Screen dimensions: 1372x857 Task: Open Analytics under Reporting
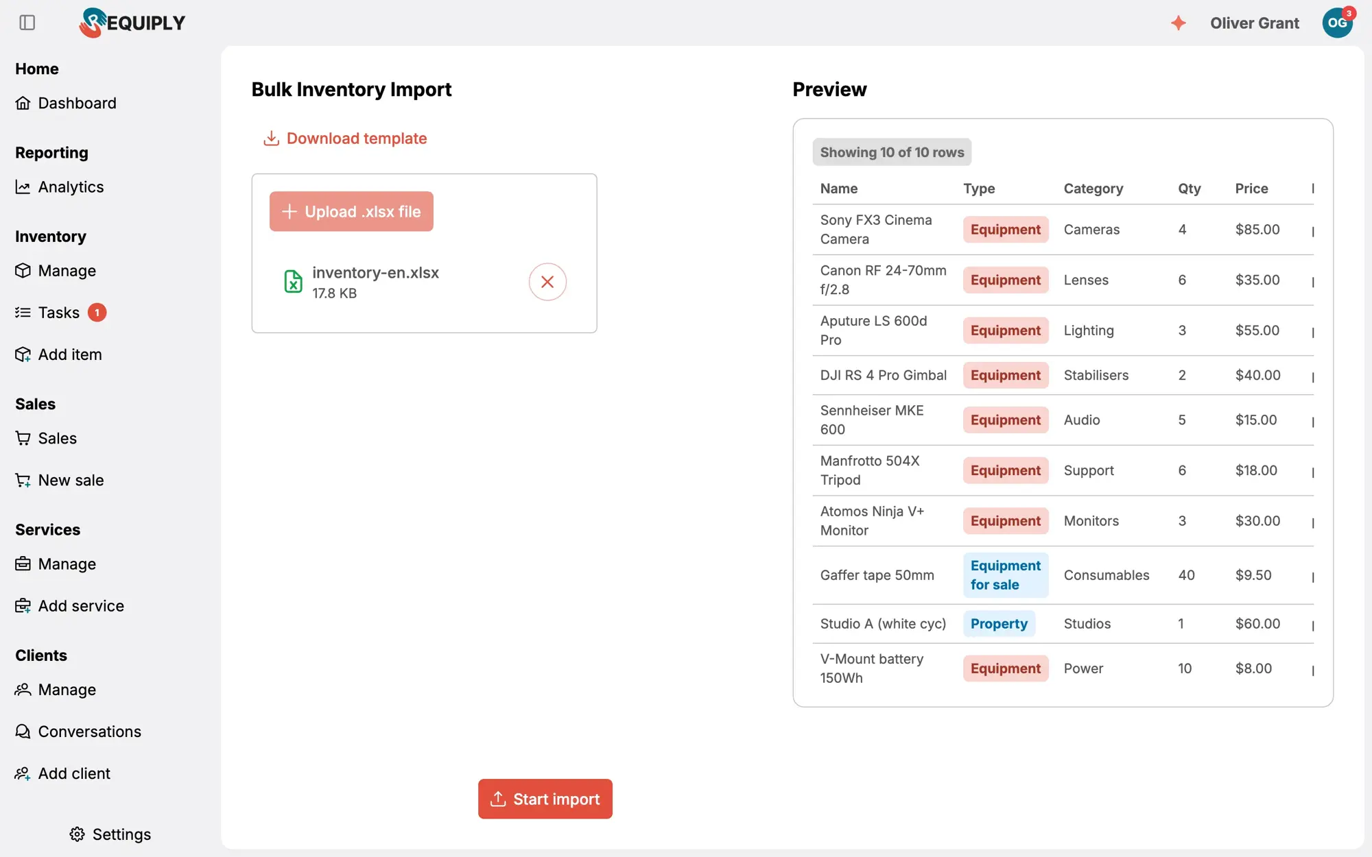60,187
